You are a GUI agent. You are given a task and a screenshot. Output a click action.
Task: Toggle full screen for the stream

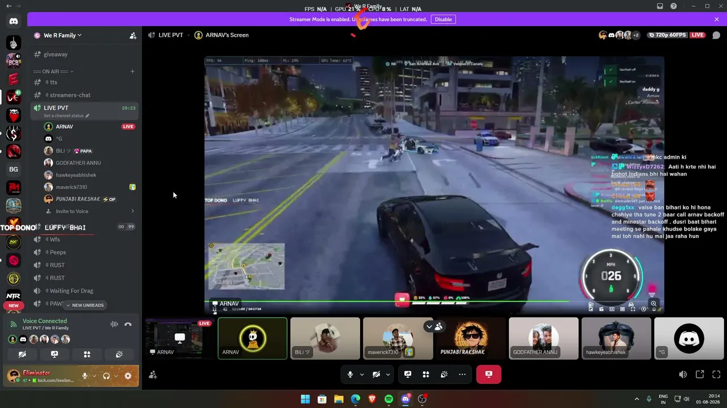[x=716, y=375]
